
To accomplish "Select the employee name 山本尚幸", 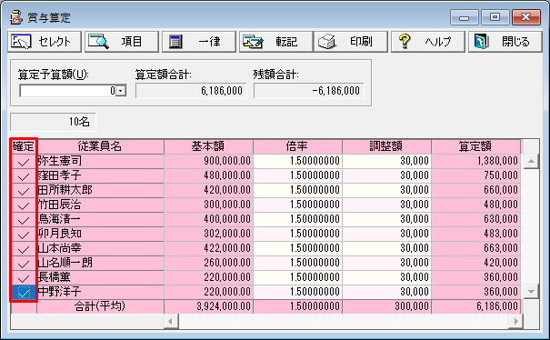I will coord(100,249).
